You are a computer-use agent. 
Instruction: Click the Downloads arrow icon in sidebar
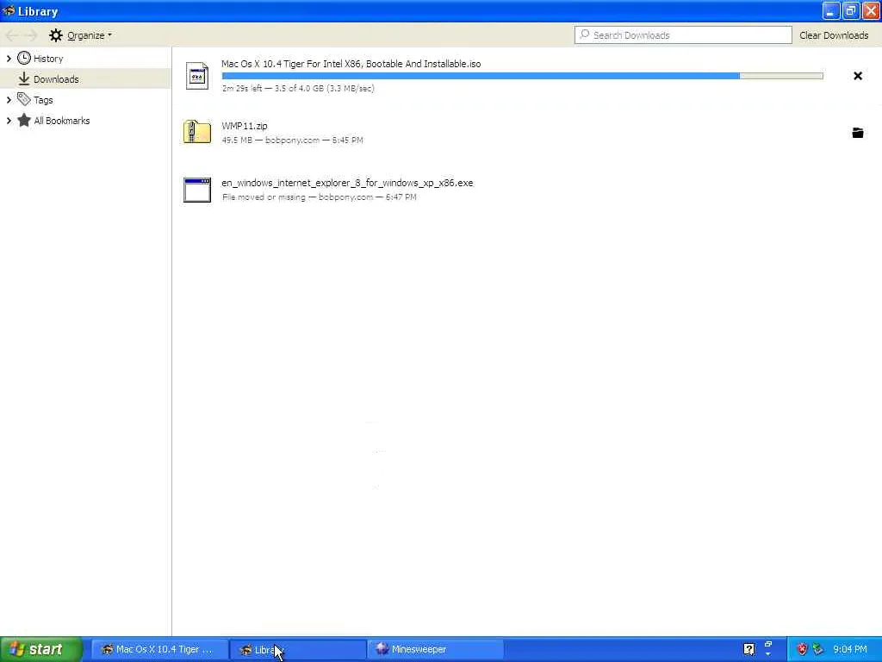click(23, 78)
